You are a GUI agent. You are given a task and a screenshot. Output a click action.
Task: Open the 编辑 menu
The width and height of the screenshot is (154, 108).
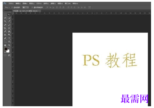[18, 4]
